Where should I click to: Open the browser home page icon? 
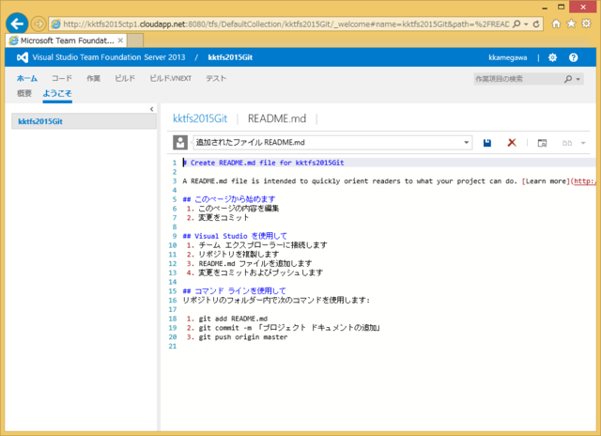coord(556,23)
